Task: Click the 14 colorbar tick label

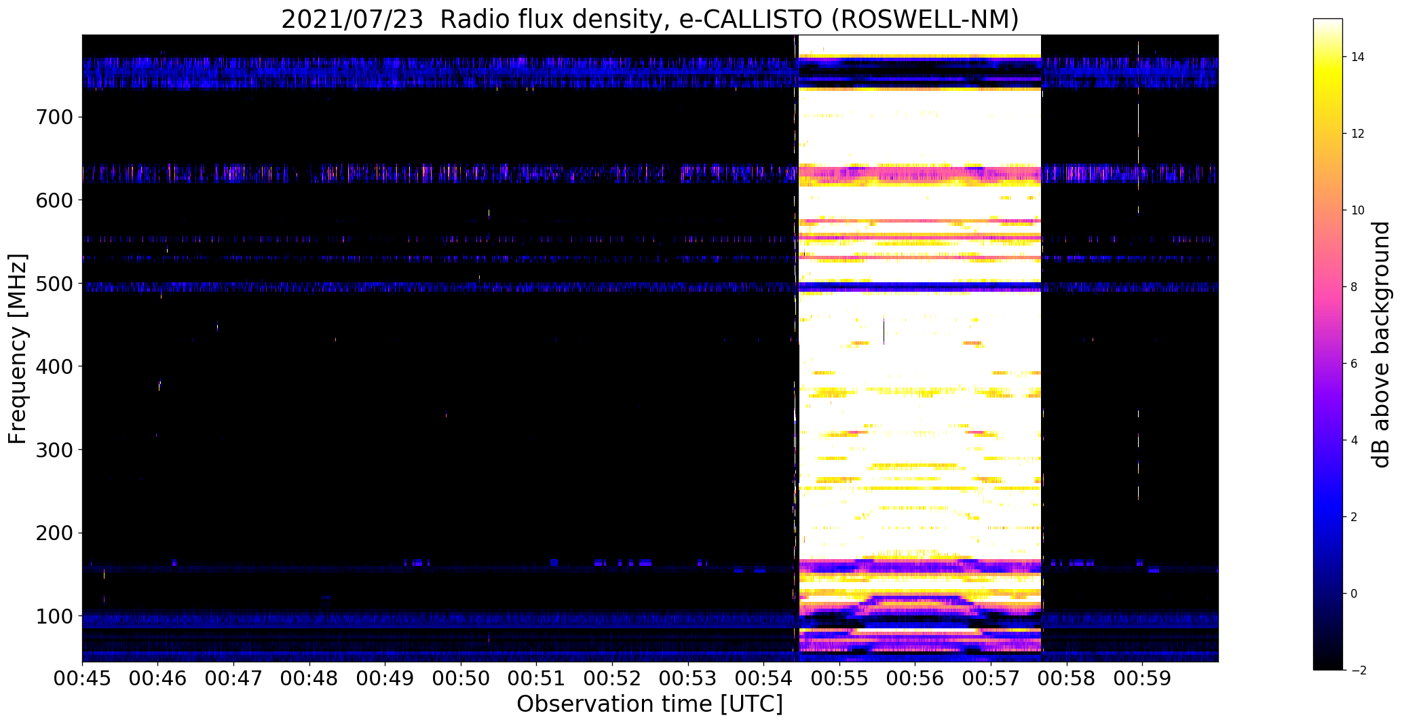Action: pyautogui.click(x=1357, y=57)
